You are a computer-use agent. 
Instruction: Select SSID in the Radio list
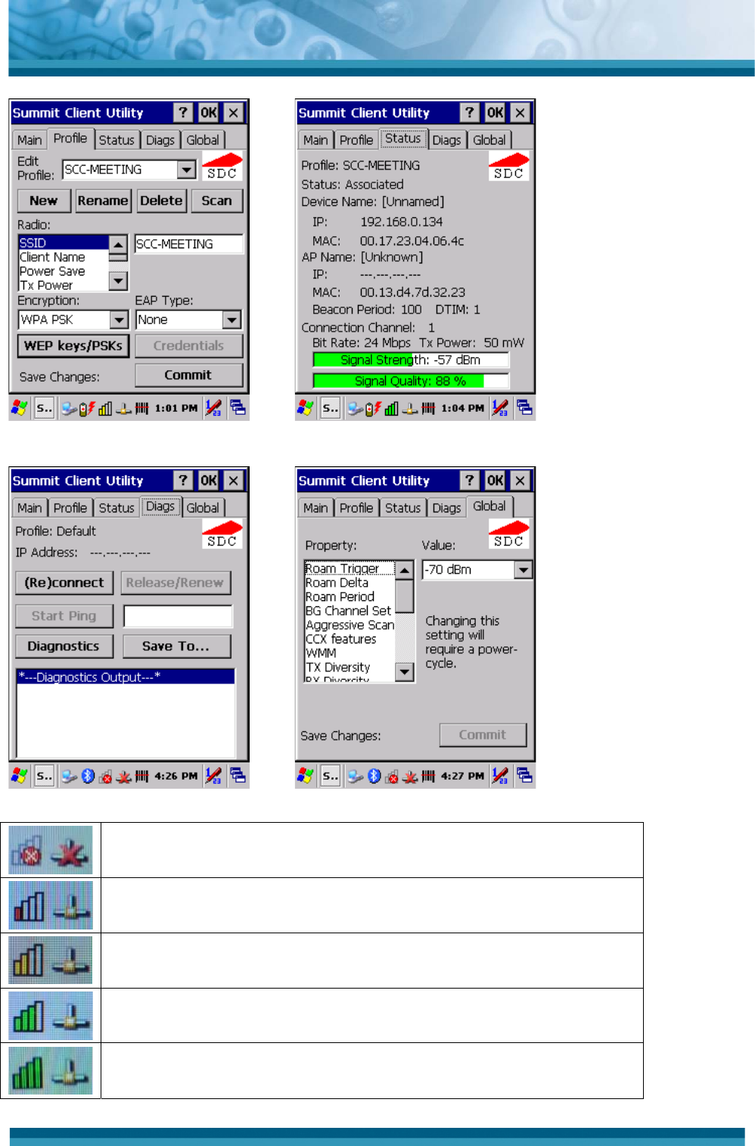[64, 243]
